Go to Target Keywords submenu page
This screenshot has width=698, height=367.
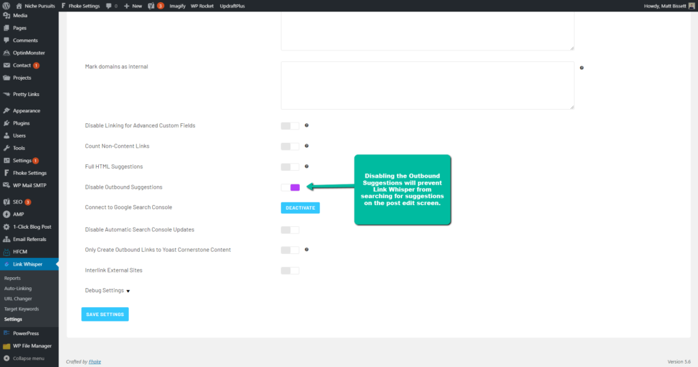[21, 308]
